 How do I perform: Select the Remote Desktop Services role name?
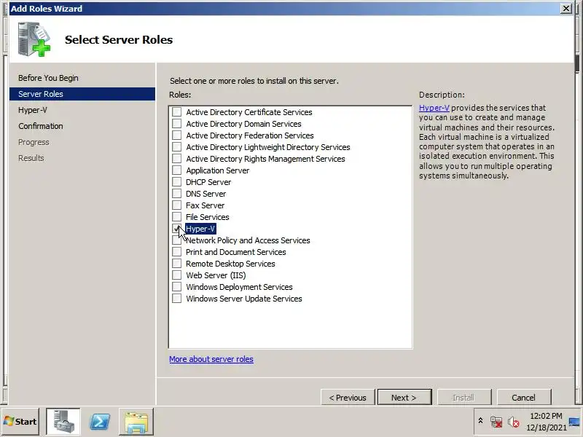[230, 264]
